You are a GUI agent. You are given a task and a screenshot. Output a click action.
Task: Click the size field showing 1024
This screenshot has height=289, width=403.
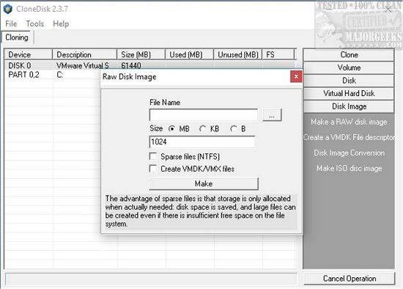click(202, 142)
